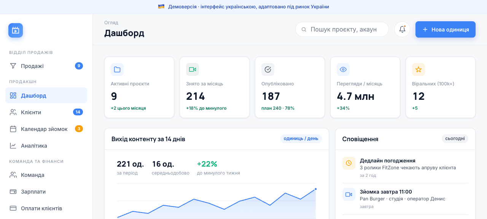Open the Продажі sales section
This screenshot has width=487, height=219.
[46, 66]
